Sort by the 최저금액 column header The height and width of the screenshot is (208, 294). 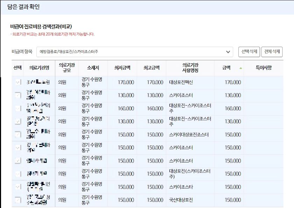click(x=122, y=68)
